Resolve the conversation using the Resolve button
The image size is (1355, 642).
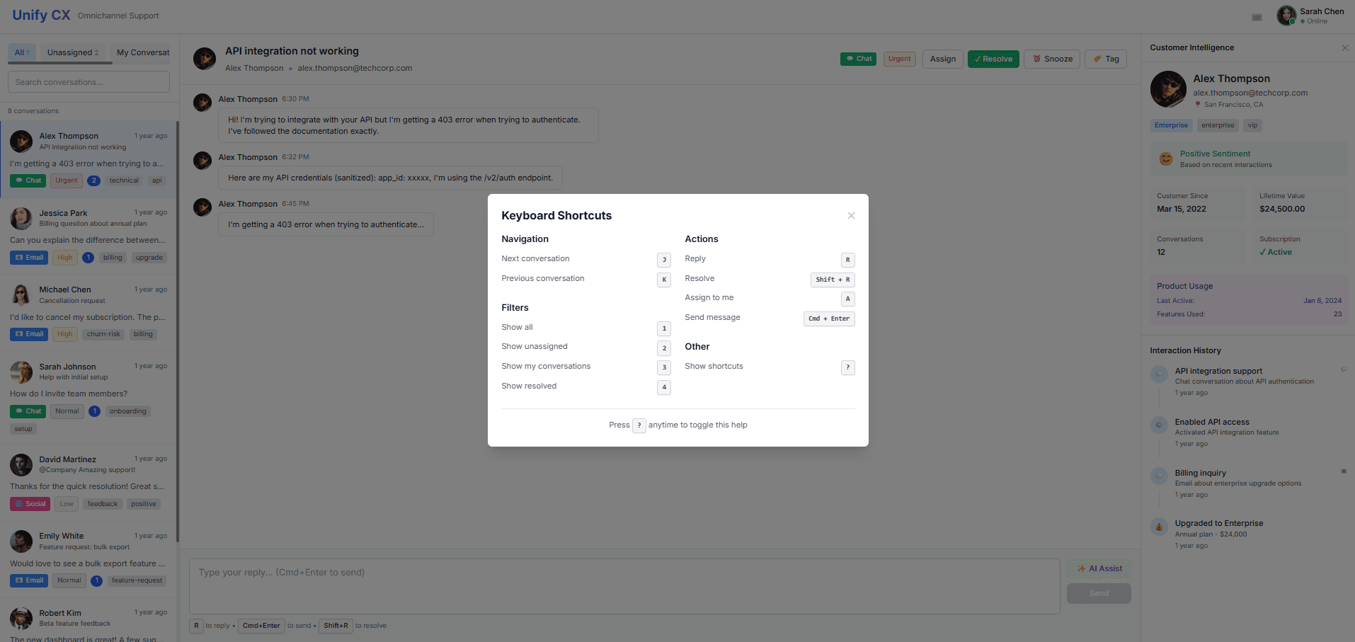[993, 59]
